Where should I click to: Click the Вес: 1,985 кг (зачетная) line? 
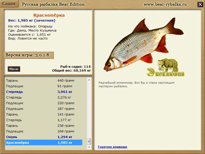click(x=32, y=21)
